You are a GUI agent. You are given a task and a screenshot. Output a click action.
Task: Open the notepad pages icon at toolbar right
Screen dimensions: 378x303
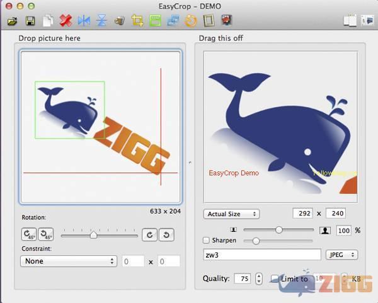click(350, 21)
